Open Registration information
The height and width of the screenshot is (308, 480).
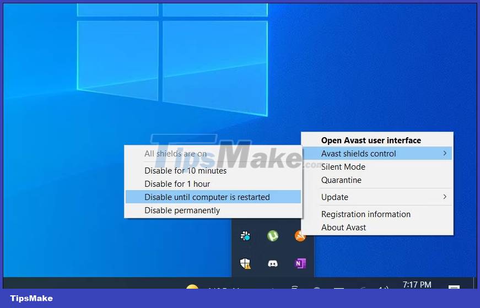(377, 214)
